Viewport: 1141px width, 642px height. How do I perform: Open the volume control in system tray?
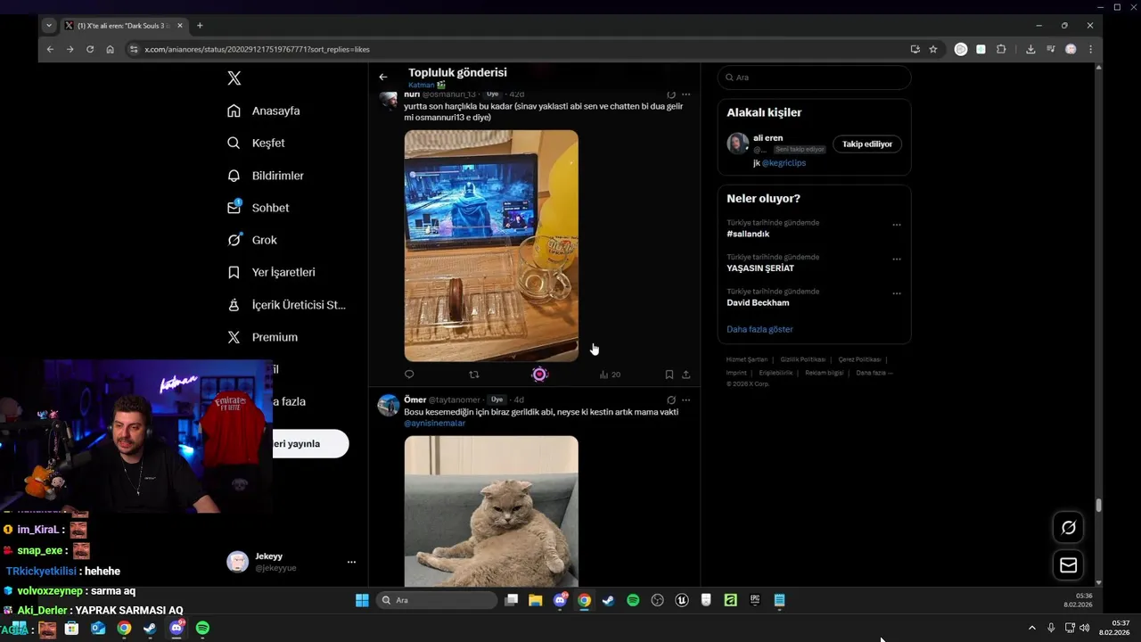coord(1084,628)
